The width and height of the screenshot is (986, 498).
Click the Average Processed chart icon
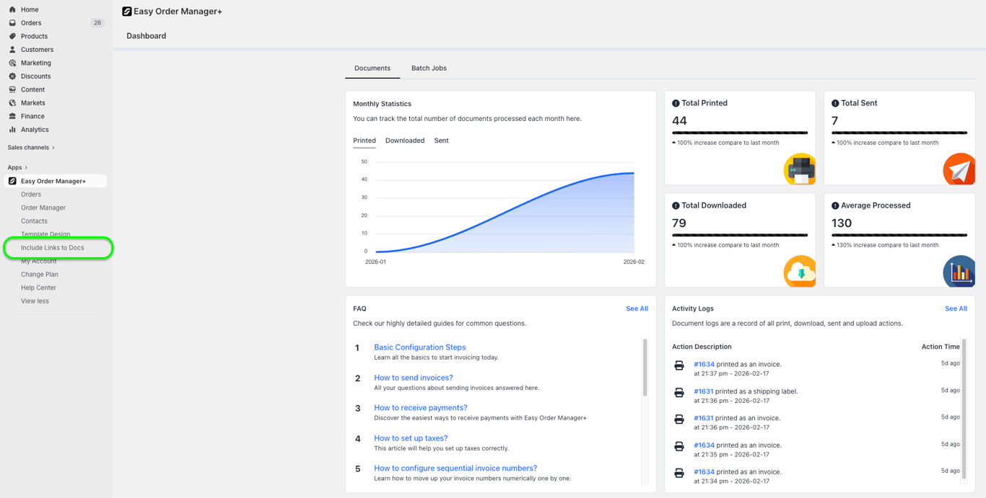click(959, 272)
